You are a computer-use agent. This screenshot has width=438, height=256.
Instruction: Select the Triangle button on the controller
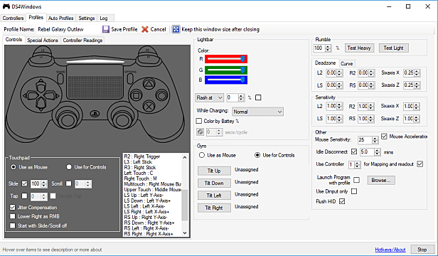[149, 84]
